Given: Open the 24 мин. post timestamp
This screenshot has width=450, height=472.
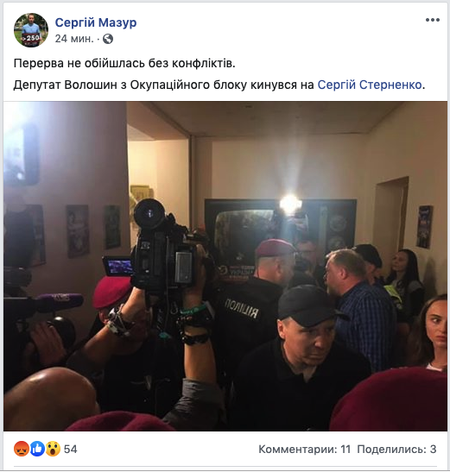Looking at the screenshot, I should point(74,39).
